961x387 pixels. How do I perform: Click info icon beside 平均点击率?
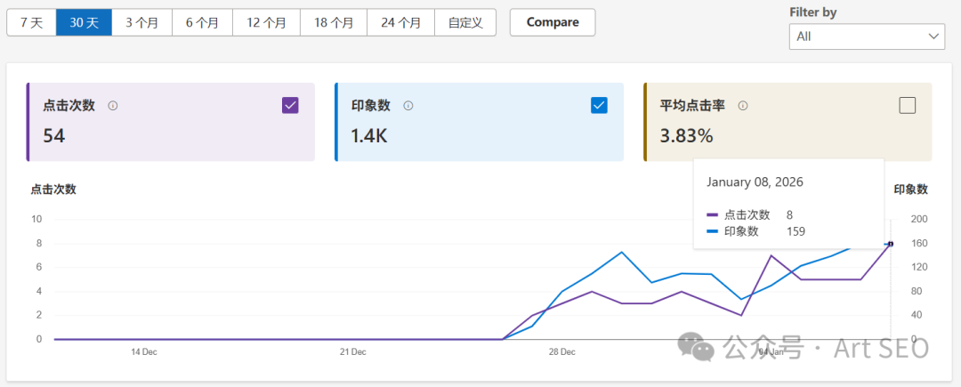[743, 106]
